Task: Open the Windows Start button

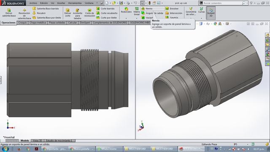Action: 5,149
